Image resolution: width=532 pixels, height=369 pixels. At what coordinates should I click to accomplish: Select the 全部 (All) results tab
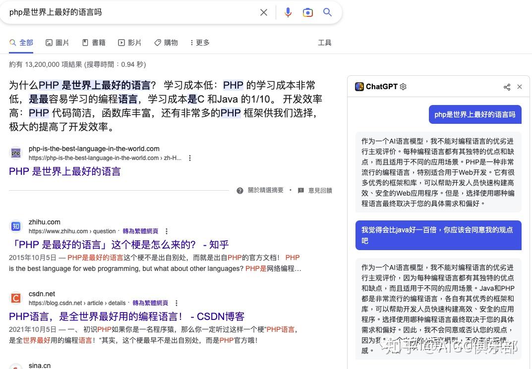[x=21, y=43]
